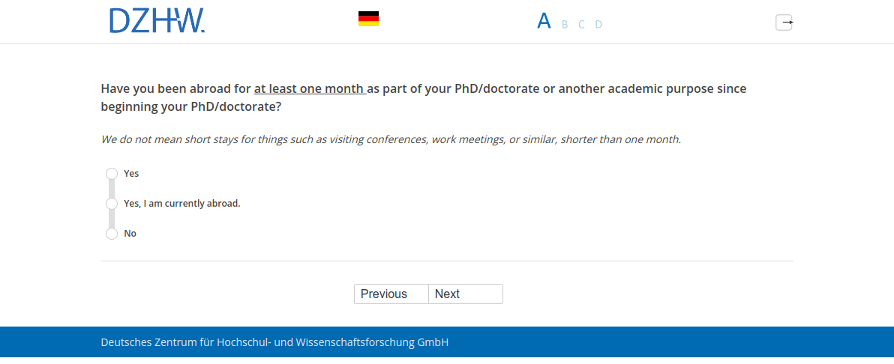The width and height of the screenshot is (894, 364).
Task: Click the DZHW logo
Action: click(x=157, y=21)
